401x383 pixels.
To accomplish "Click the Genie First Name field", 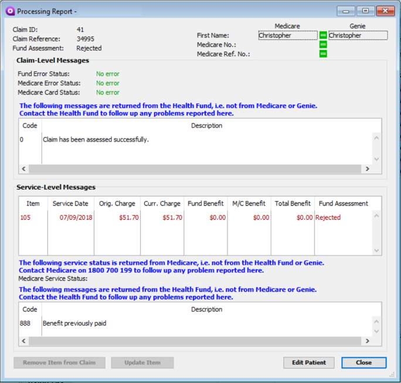I will (357, 35).
